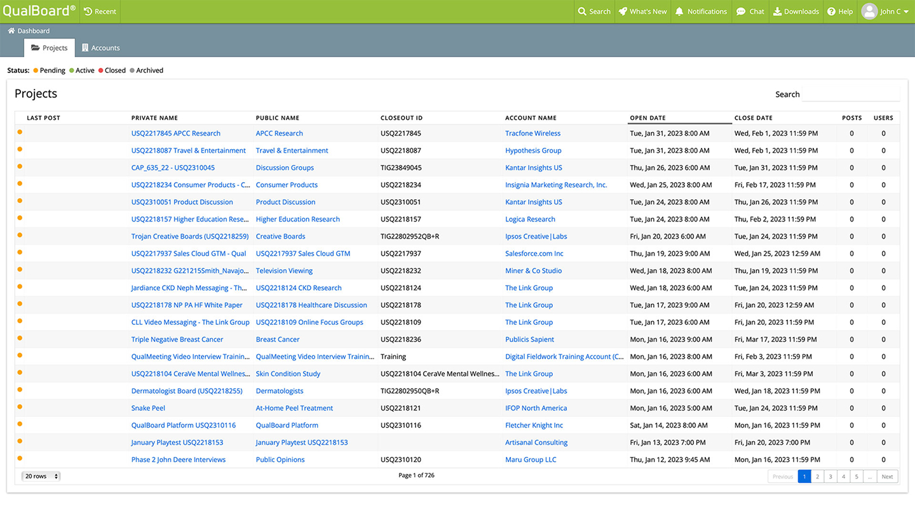Click the Next page button
The image size is (915, 514).
coord(887,477)
